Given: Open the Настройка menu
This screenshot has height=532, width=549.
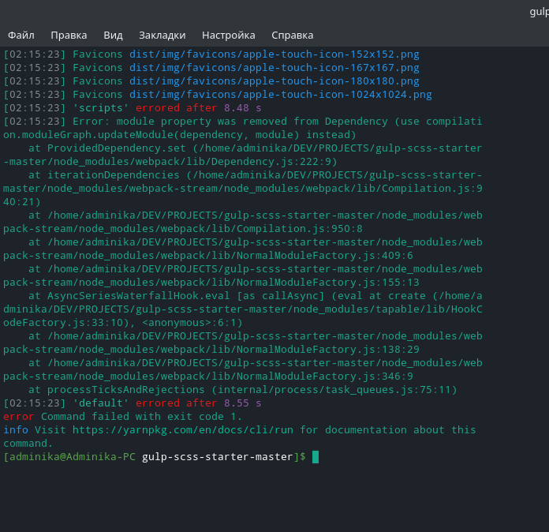Looking at the screenshot, I should [x=228, y=36].
